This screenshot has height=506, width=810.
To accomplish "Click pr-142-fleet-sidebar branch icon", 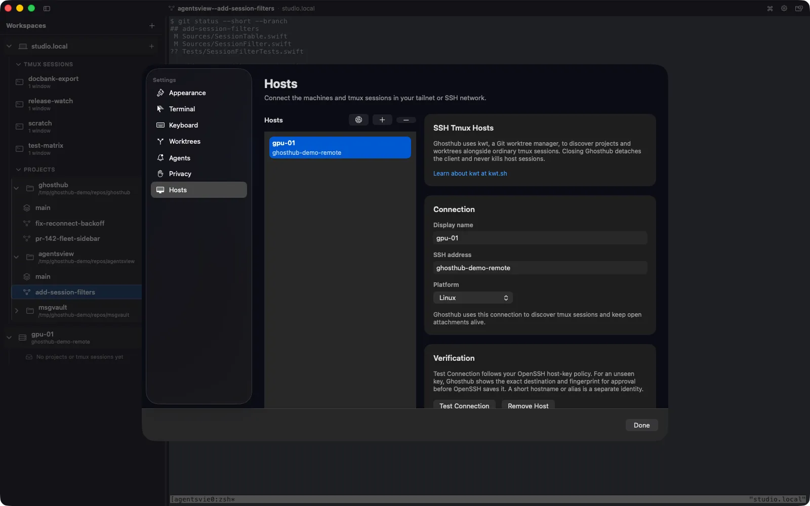I will [27, 238].
